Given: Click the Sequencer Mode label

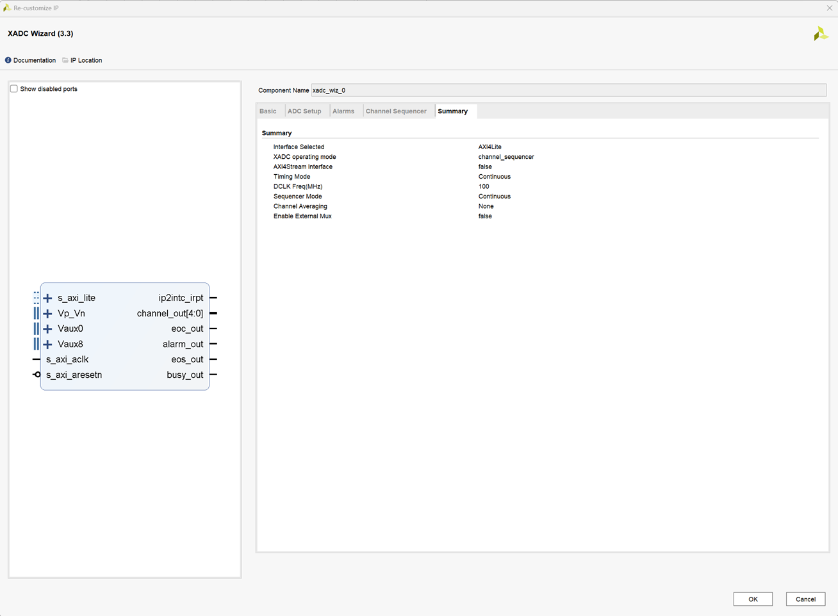Looking at the screenshot, I should tap(297, 197).
